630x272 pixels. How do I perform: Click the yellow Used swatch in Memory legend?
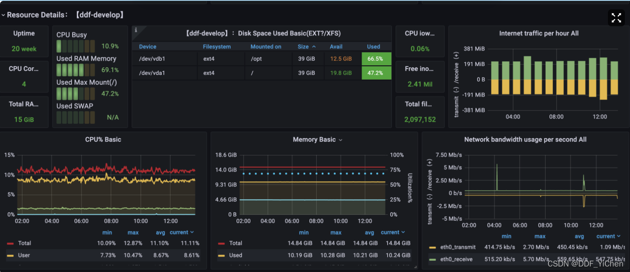pyautogui.click(x=221, y=255)
